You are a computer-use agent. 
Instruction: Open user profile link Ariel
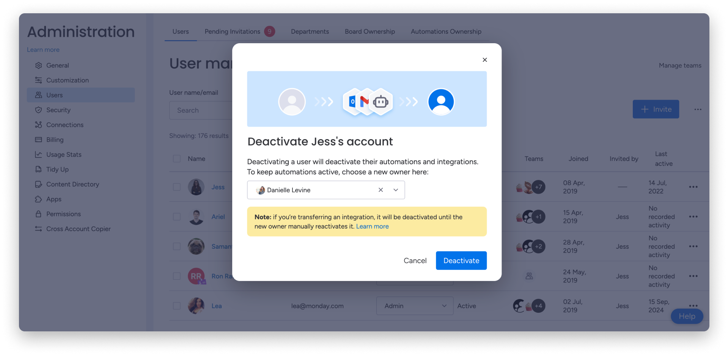[218, 216]
